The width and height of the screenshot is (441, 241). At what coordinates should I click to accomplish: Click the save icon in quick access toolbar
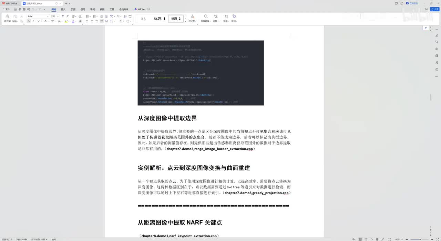[x=16, y=9]
